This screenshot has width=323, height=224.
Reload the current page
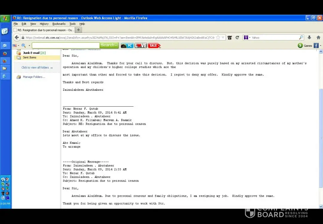(237, 37)
